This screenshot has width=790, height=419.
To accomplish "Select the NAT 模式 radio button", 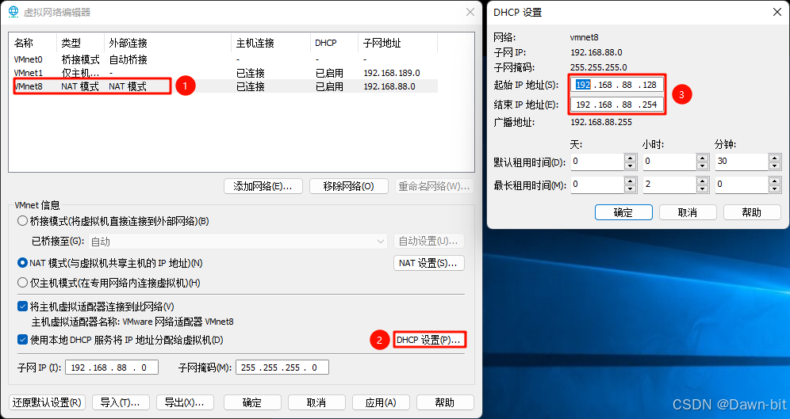I will coord(23,263).
